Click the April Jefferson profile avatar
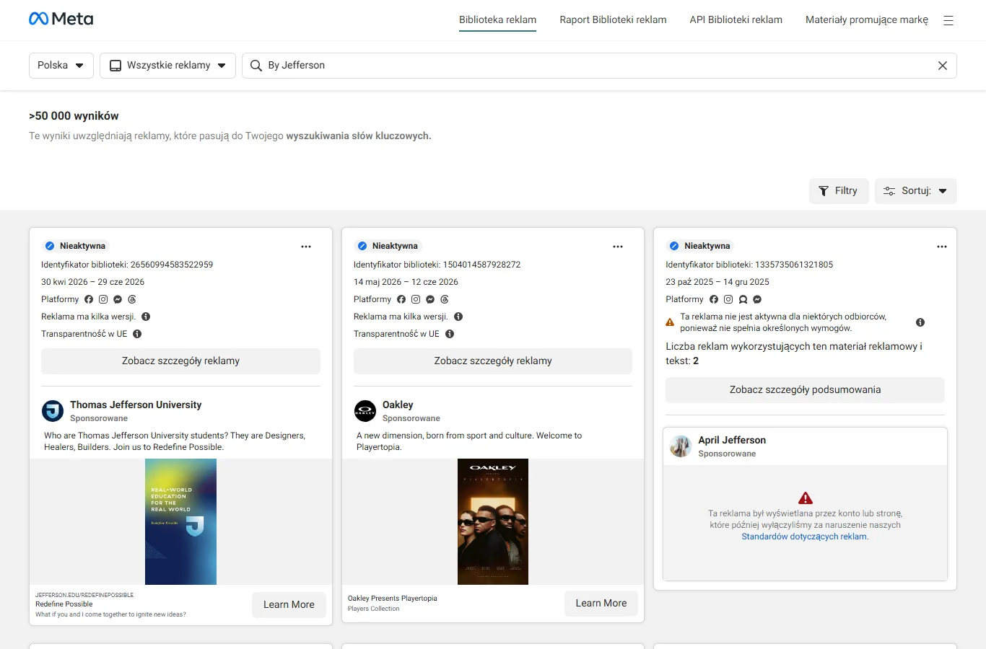This screenshot has height=649, width=986. click(681, 446)
